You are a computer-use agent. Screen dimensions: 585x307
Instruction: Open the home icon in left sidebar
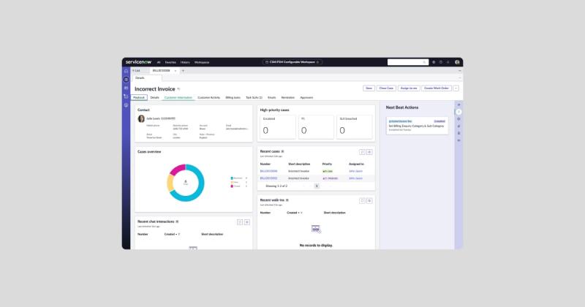click(x=126, y=70)
